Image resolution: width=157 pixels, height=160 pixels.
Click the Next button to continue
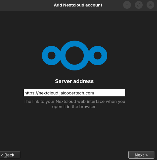pyautogui.click(x=141, y=155)
